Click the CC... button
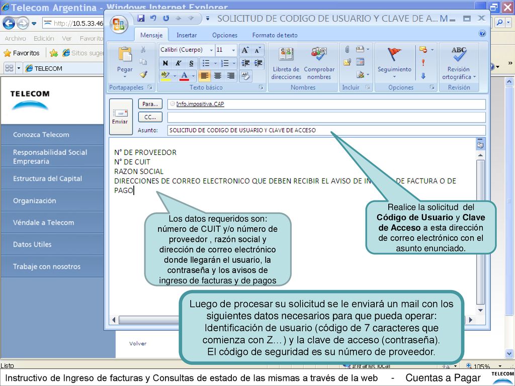515x386 pixels. pos(150,117)
